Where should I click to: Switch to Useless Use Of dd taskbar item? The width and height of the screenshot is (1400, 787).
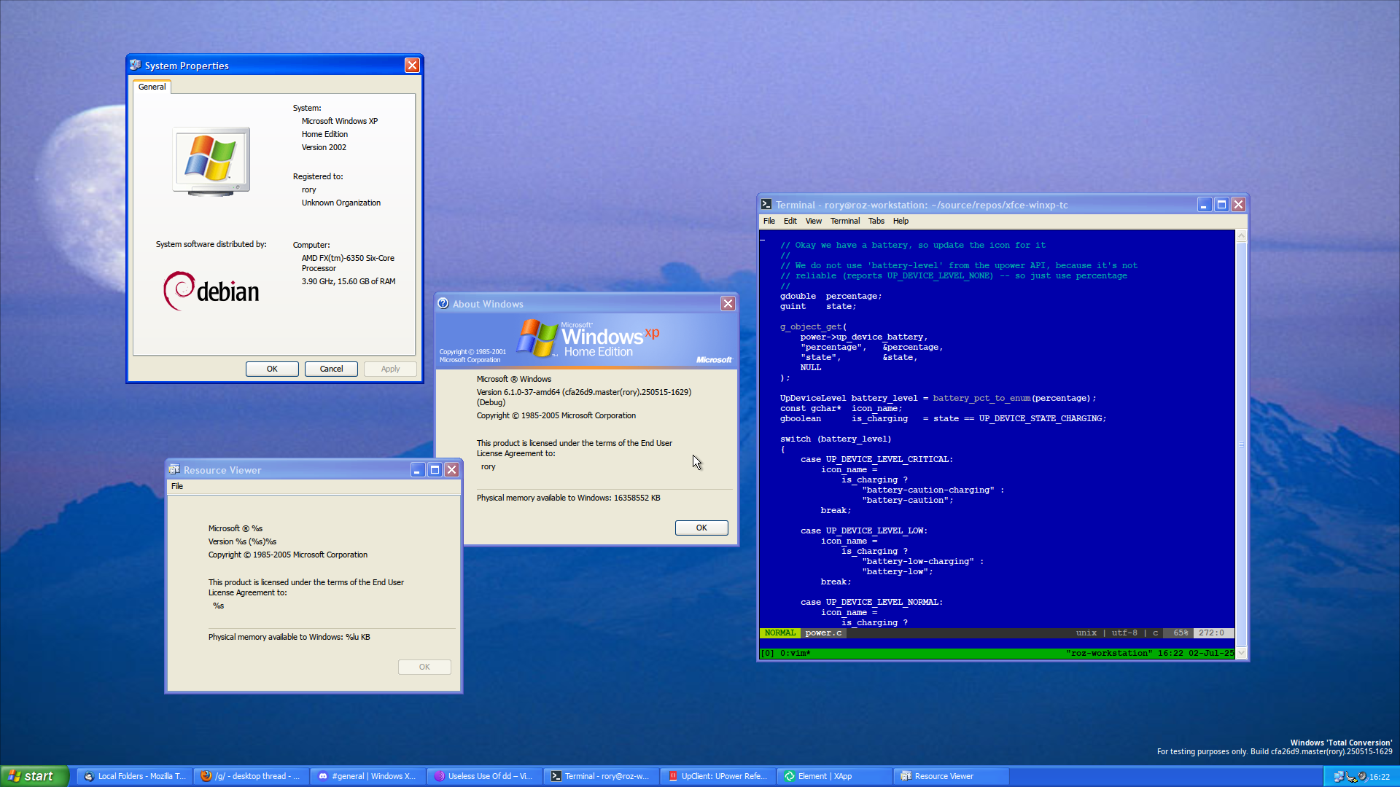click(485, 776)
